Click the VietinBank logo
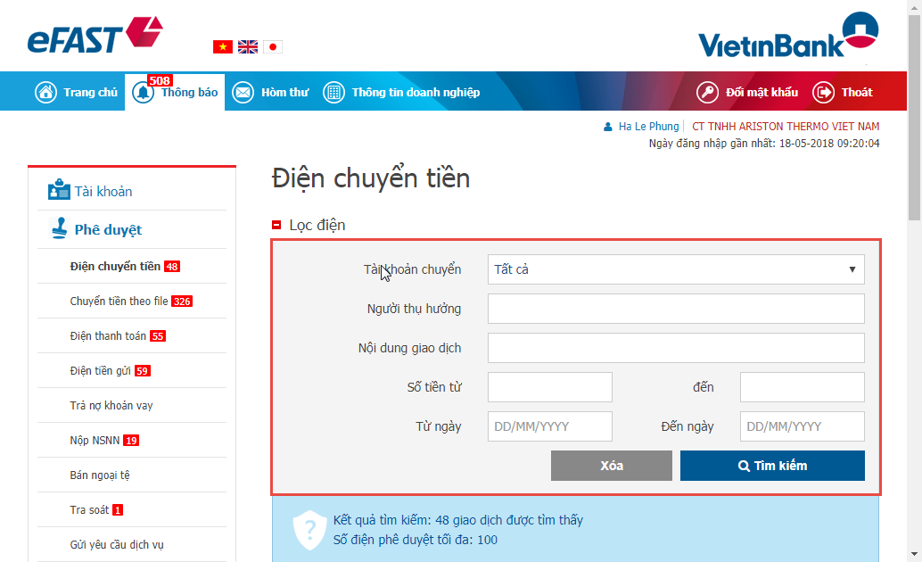Image resolution: width=922 pixels, height=562 pixels. click(x=788, y=36)
